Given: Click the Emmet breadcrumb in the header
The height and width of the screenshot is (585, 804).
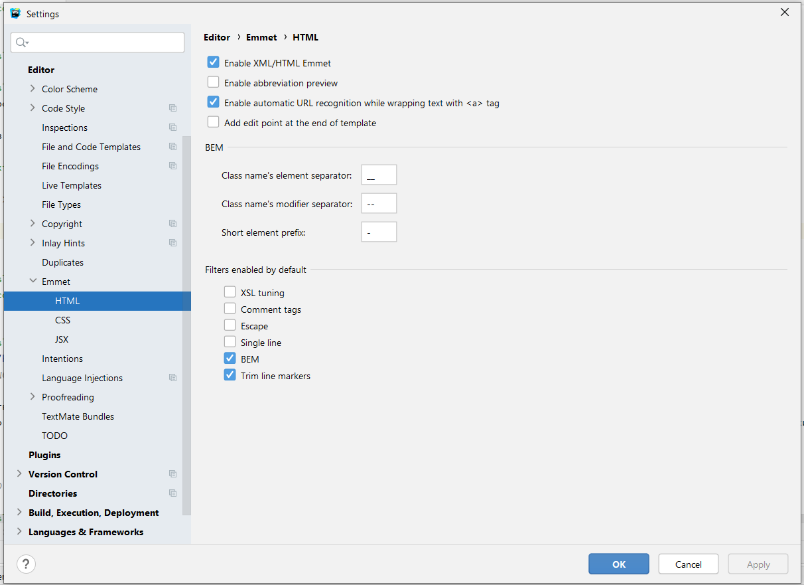Looking at the screenshot, I should click(x=261, y=37).
